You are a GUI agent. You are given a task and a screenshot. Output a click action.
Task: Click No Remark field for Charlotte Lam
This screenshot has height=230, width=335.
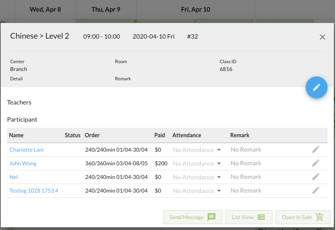(x=246, y=150)
